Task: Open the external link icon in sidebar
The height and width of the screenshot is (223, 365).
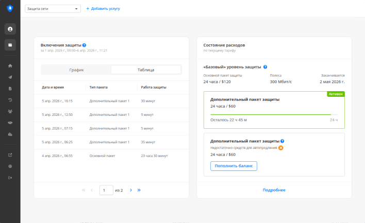Action: coord(10,155)
